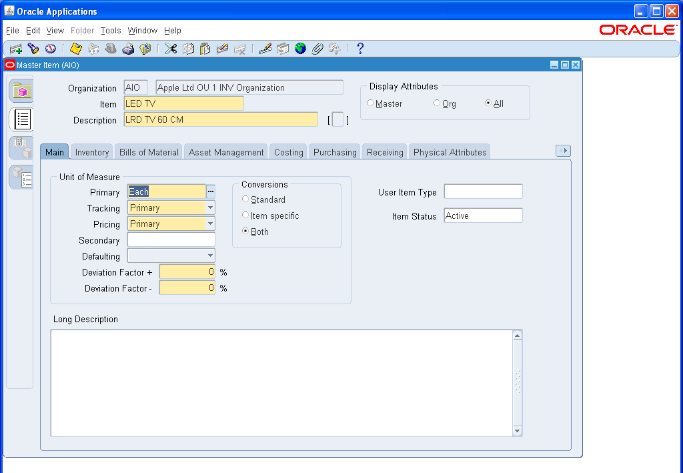This screenshot has height=473, width=683.
Task: Open the Primary unit LOV ellipsis button
Action: (x=211, y=191)
